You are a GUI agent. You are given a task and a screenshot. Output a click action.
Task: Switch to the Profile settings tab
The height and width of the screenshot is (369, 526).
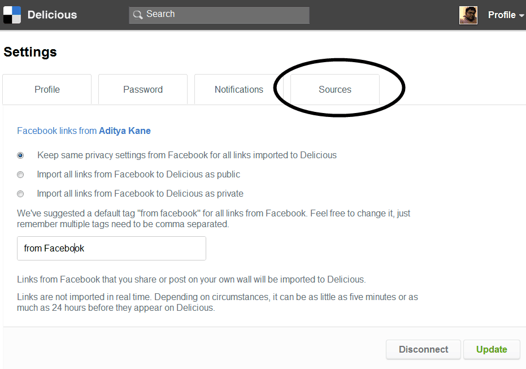(47, 90)
